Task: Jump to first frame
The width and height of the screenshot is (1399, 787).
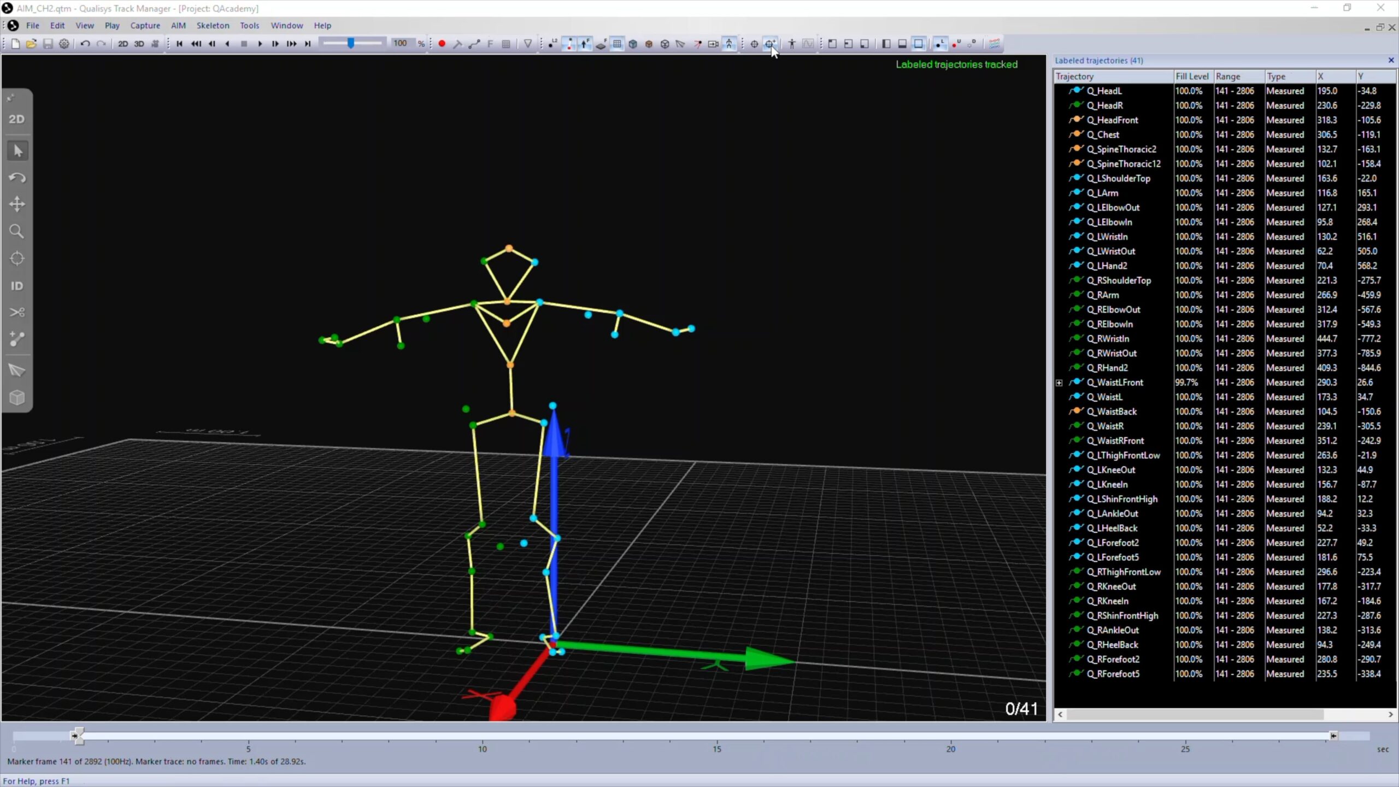Action: point(179,44)
